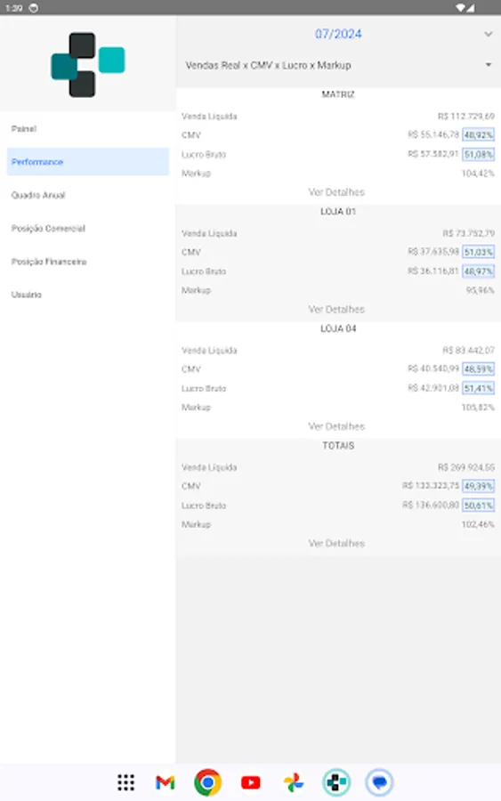Click the LOJA 01 section header

338,212
